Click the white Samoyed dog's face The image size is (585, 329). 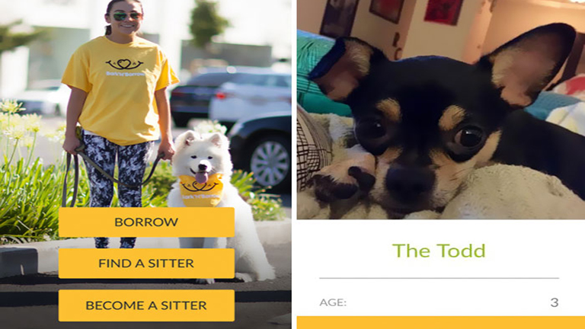click(202, 158)
